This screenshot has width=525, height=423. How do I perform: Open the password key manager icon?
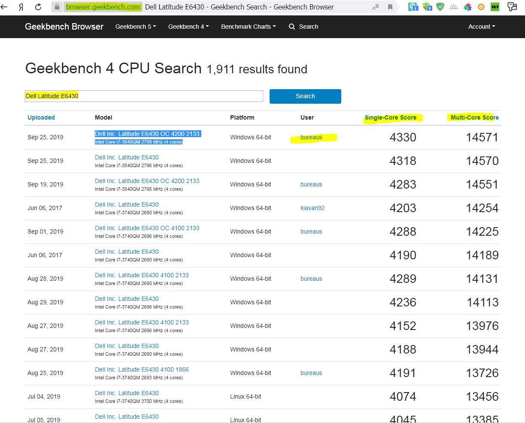tap(512, 6)
